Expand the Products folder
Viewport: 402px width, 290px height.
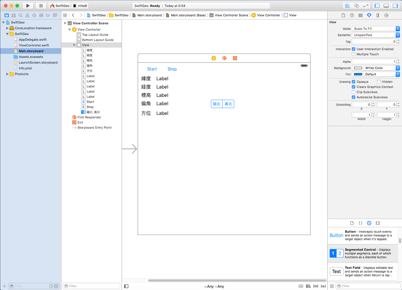[7, 74]
